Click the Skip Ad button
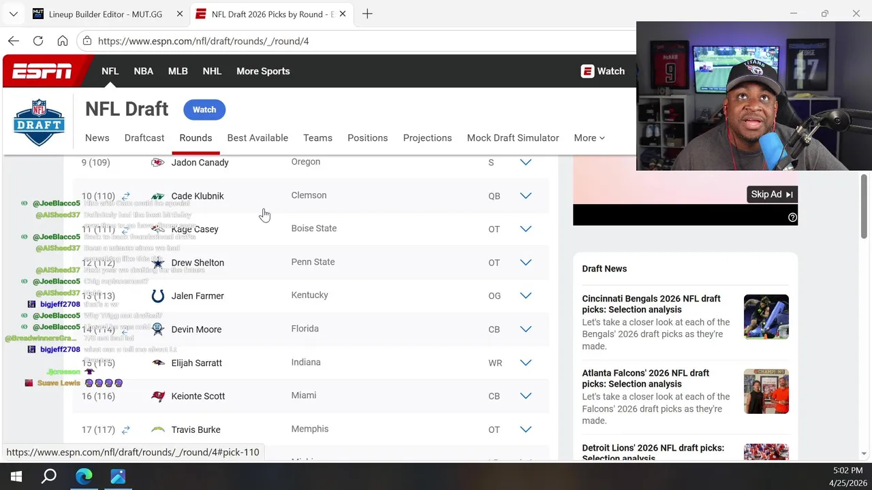 pos(772,195)
